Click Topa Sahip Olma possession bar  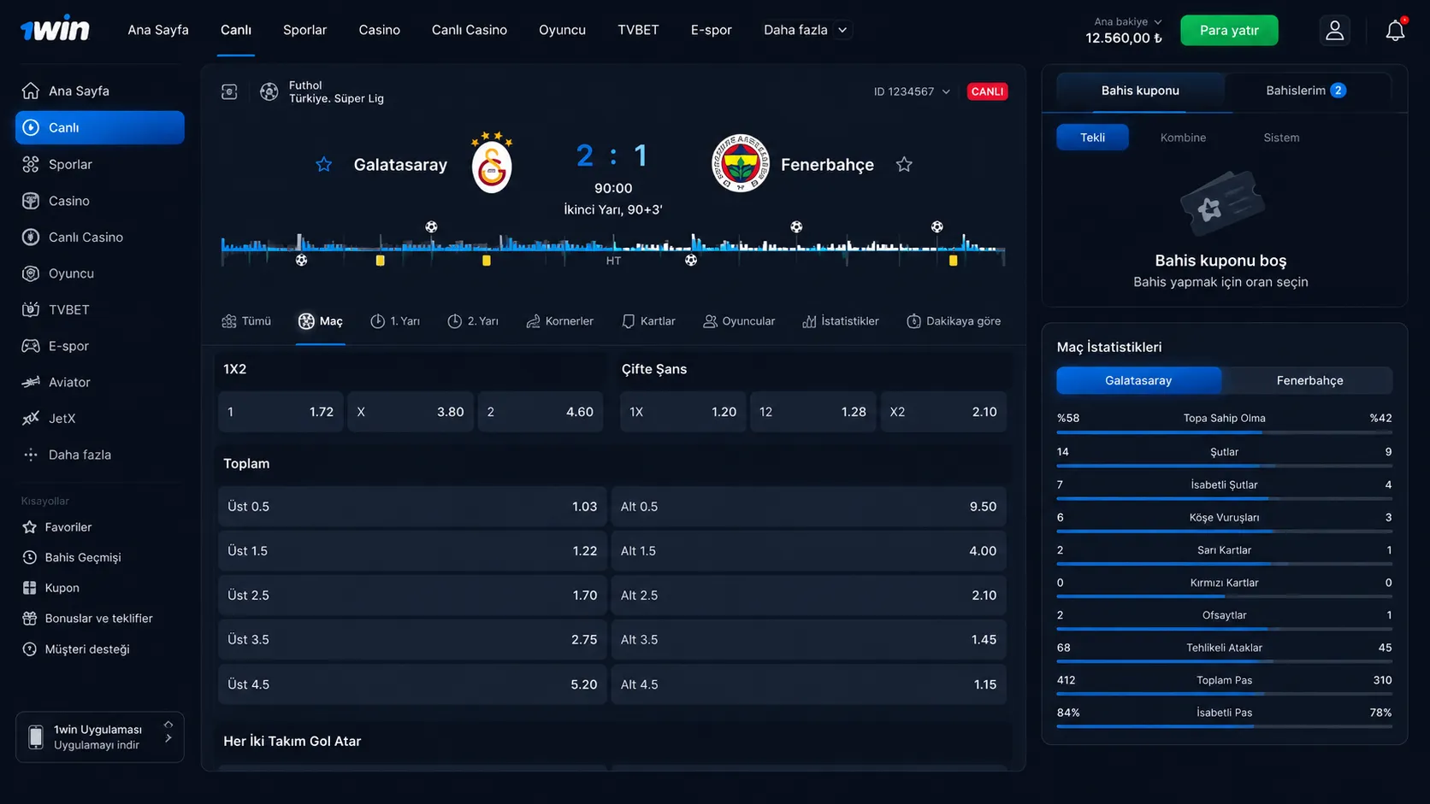point(1224,432)
